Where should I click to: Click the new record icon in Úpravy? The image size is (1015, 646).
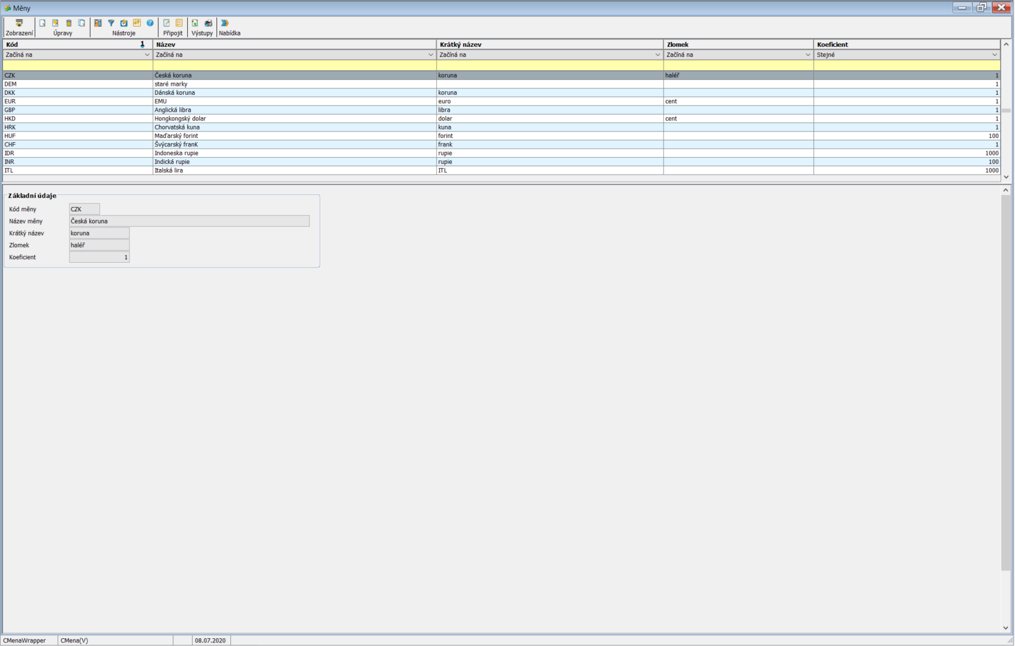click(43, 23)
